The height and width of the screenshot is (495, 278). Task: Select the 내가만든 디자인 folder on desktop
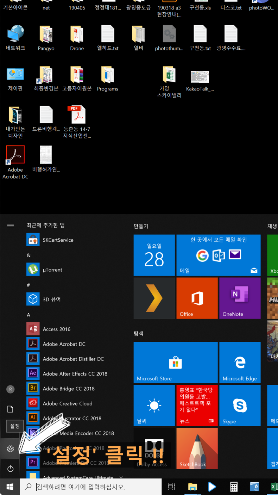15,122
